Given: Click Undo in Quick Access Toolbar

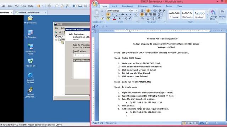Looking at the screenshot, I should pyautogui.click(x=97, y=26).
